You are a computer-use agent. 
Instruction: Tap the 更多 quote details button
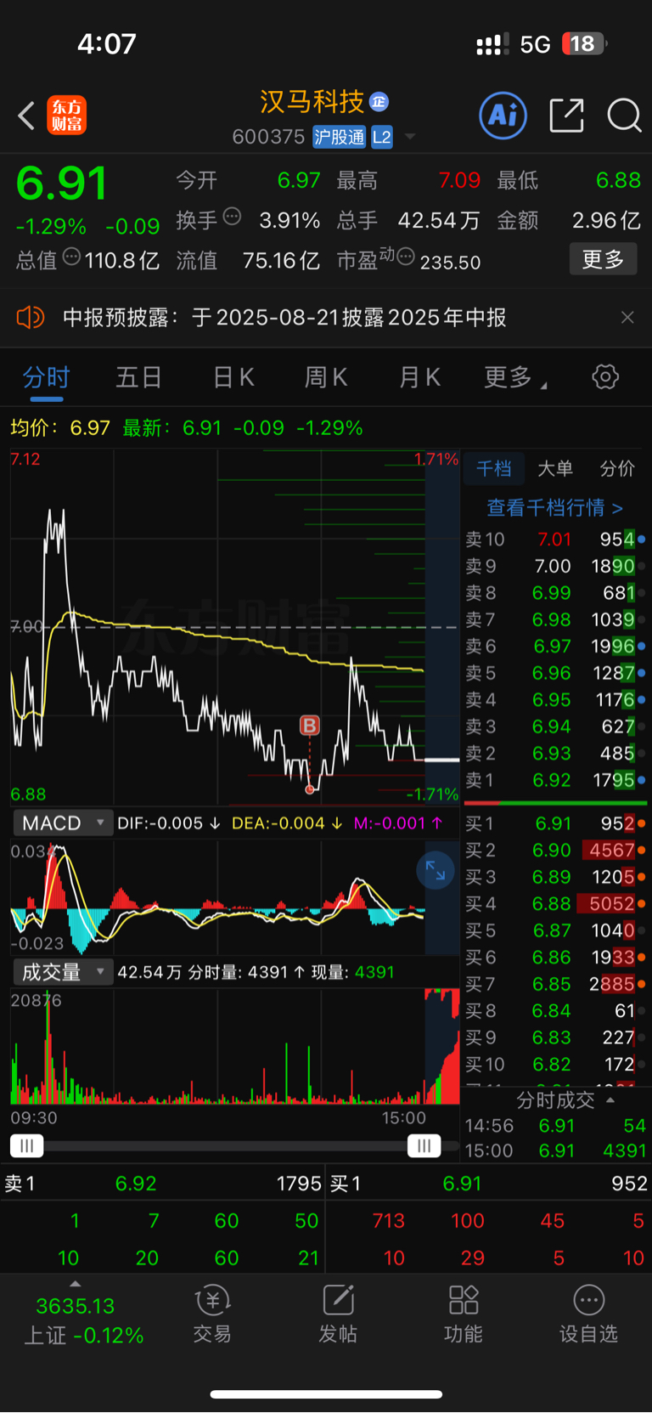604,259
